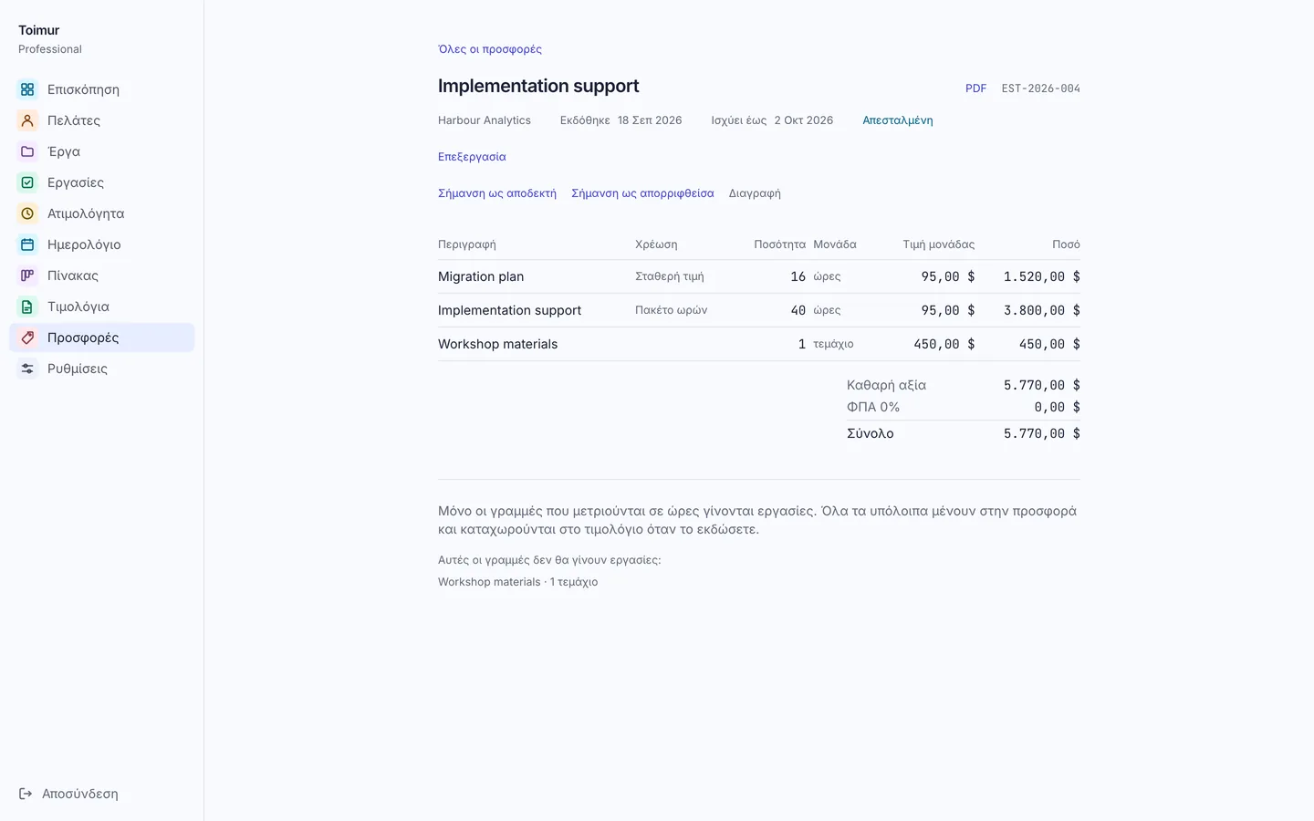
Task: Download the estimate via PDF link
Action: (975, 88)
